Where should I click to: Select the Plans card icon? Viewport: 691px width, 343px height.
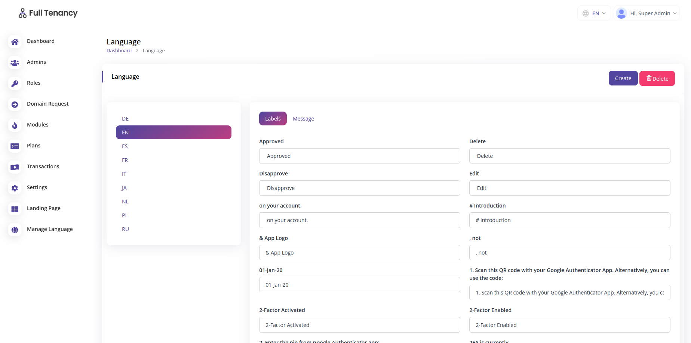click(15, 146)
